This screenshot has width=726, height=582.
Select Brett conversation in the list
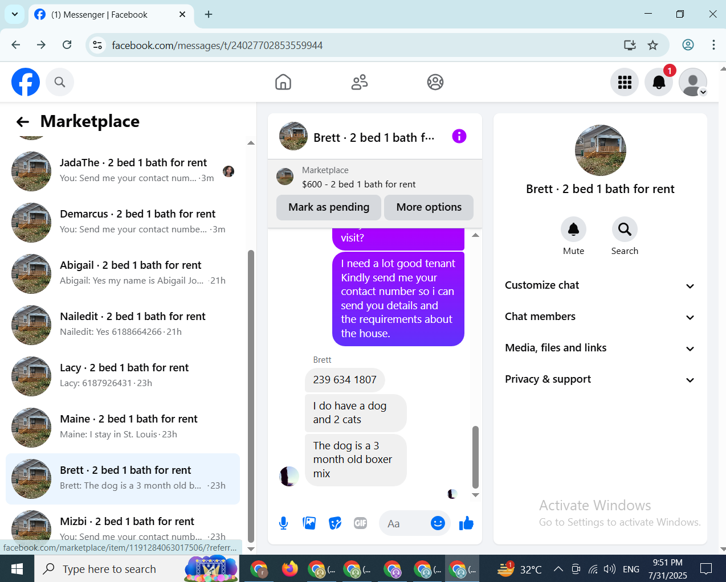[x=123, y=478]
